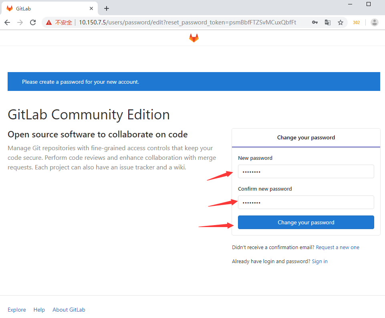
Task: Click the Sign in link
Action: pos(319,261)
